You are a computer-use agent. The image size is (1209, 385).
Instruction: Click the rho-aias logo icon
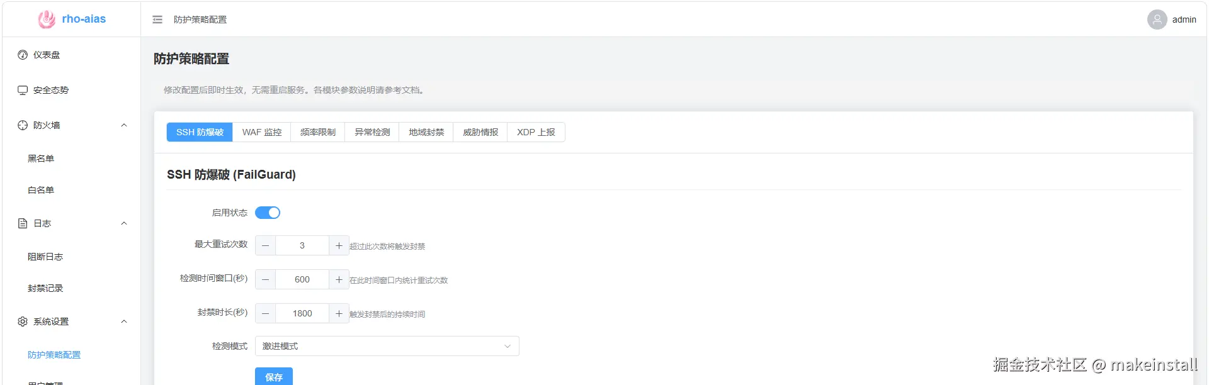click(x=47, y=20)
